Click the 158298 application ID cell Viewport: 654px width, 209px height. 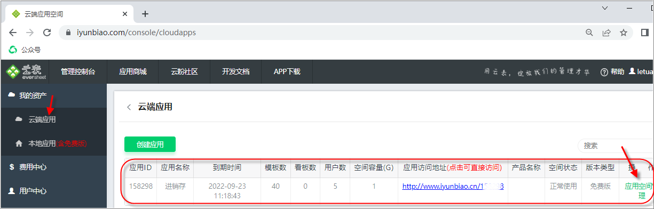pyautogui.click(x=141, y=186)
